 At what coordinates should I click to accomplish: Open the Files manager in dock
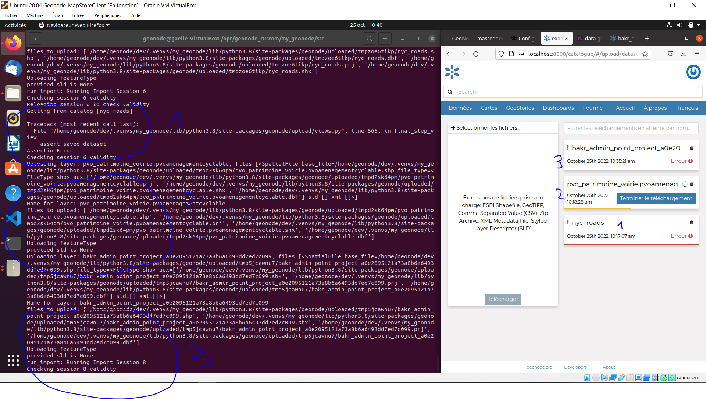13,94
